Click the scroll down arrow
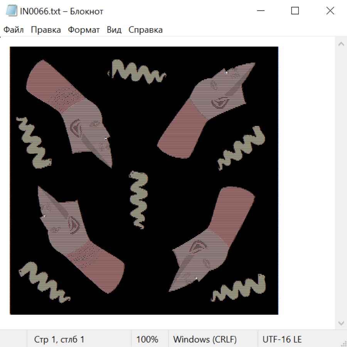The height and width of the screenshot is (347, 347). [x=341, y=323]
